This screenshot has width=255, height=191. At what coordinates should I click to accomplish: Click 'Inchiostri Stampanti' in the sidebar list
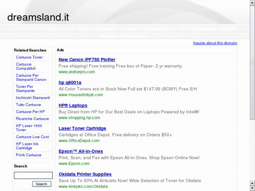pos(33,98)
